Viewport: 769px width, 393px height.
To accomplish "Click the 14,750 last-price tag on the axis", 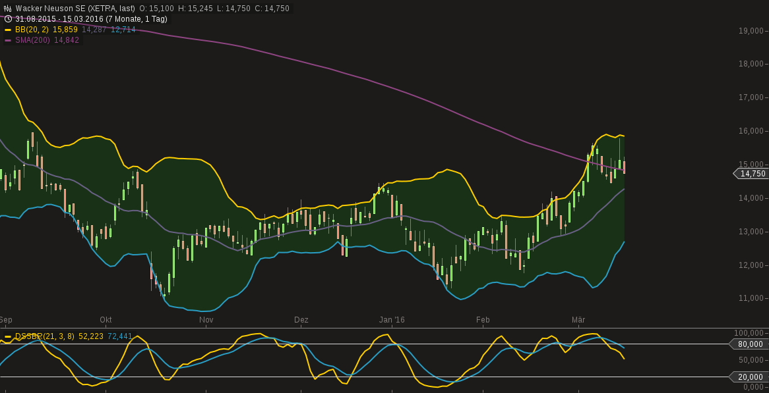I will pyautogui.click(x=752, y=174).
